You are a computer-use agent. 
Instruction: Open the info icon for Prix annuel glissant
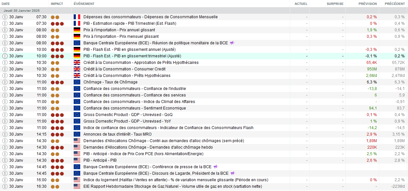[x=5, y=30]
